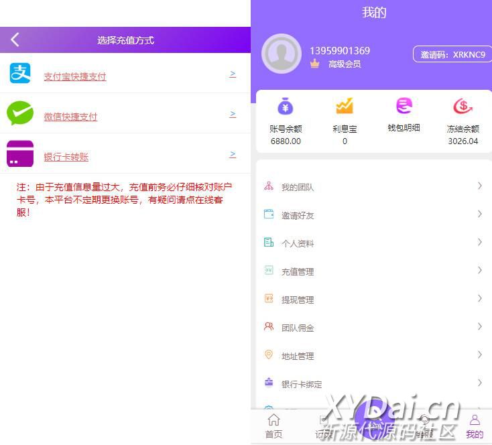Open 个人资料 menu entry
492x445 pixels.
coord(374,243)
